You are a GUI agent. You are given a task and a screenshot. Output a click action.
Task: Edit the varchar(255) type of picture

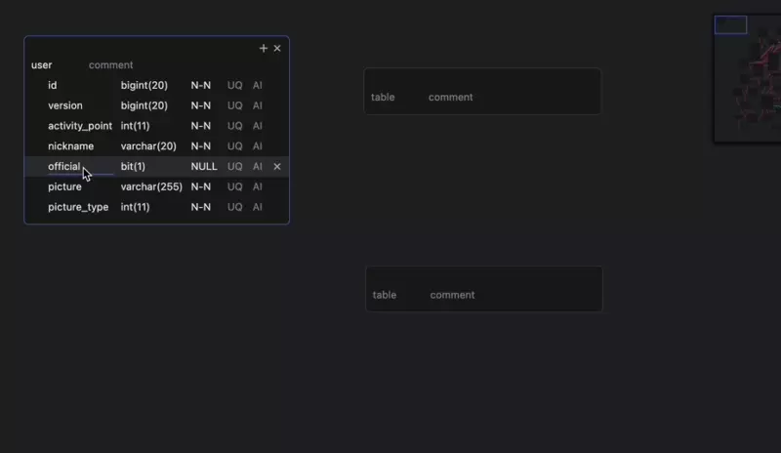pos(151,186)
